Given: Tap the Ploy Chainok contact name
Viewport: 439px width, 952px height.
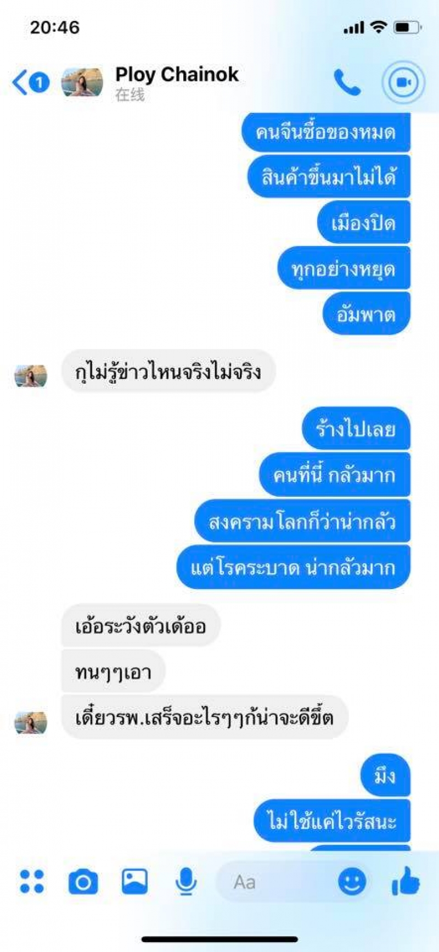Looking at the screenshot, I should pyautogui.click(x=177, y=75).
